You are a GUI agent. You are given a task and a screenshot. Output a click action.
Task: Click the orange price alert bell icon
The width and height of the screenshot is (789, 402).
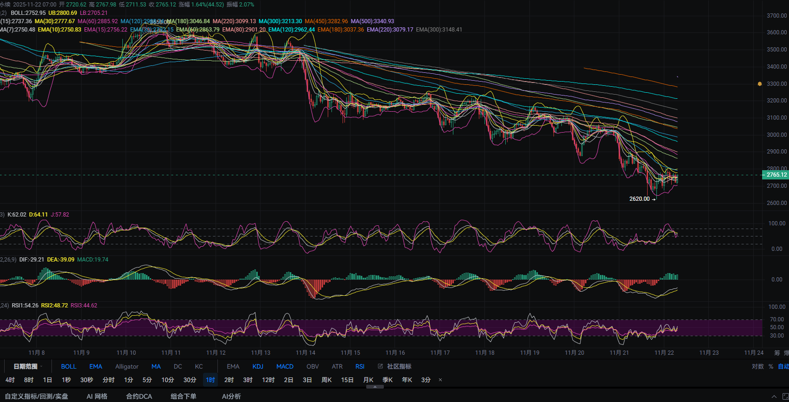click(x=759, y=84)
